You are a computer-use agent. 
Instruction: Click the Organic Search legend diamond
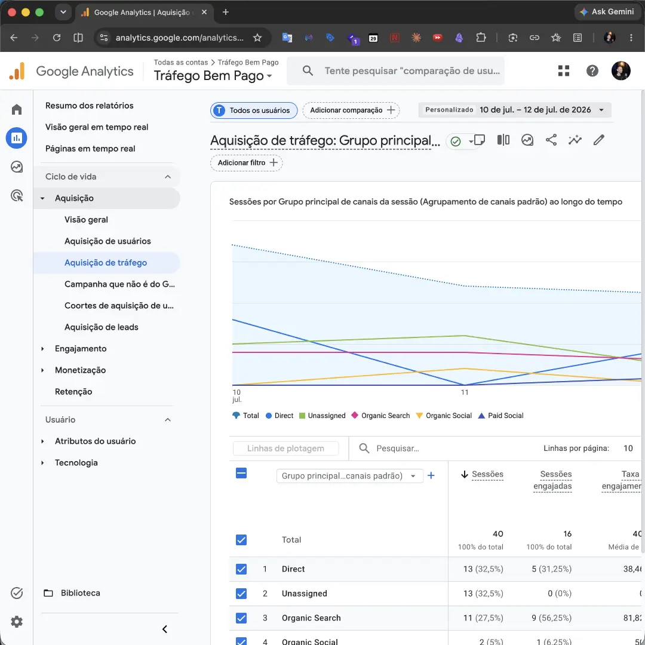[x=355, y=416]
